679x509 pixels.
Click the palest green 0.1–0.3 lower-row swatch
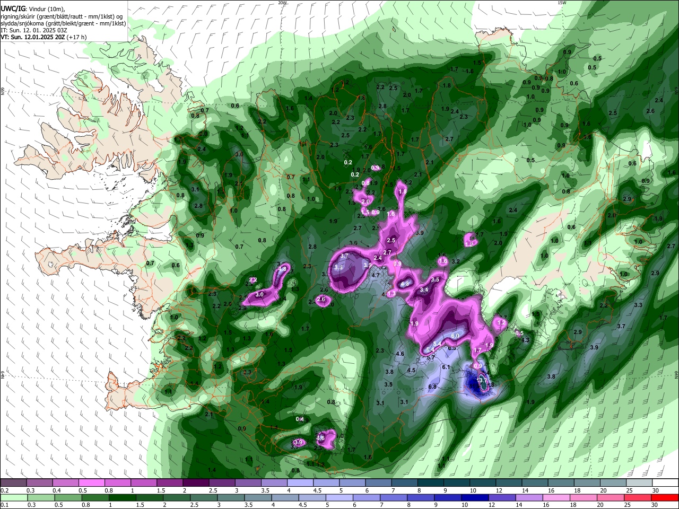click(13, 497)
